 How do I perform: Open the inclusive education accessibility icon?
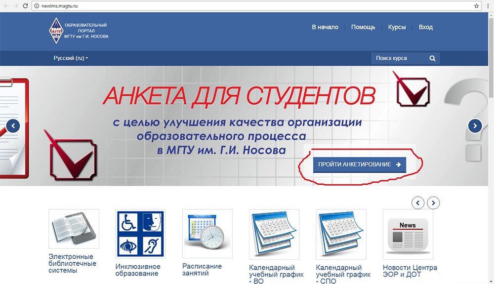pos(140,234)
